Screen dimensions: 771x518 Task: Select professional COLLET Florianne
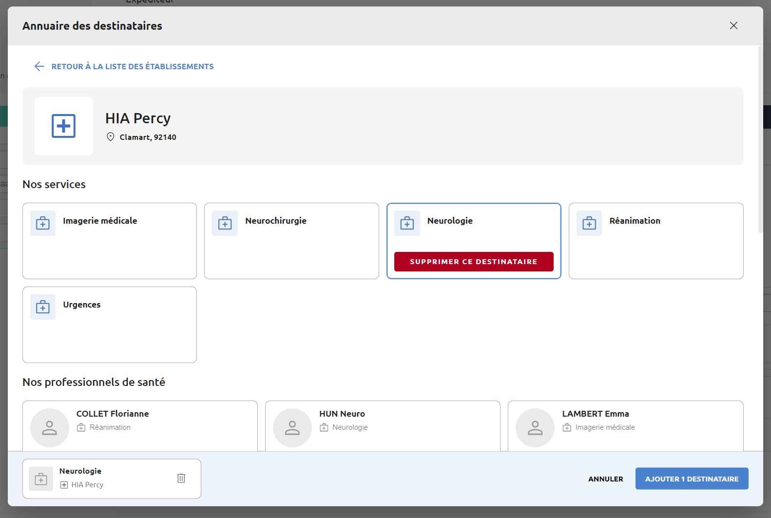[140, 426]
